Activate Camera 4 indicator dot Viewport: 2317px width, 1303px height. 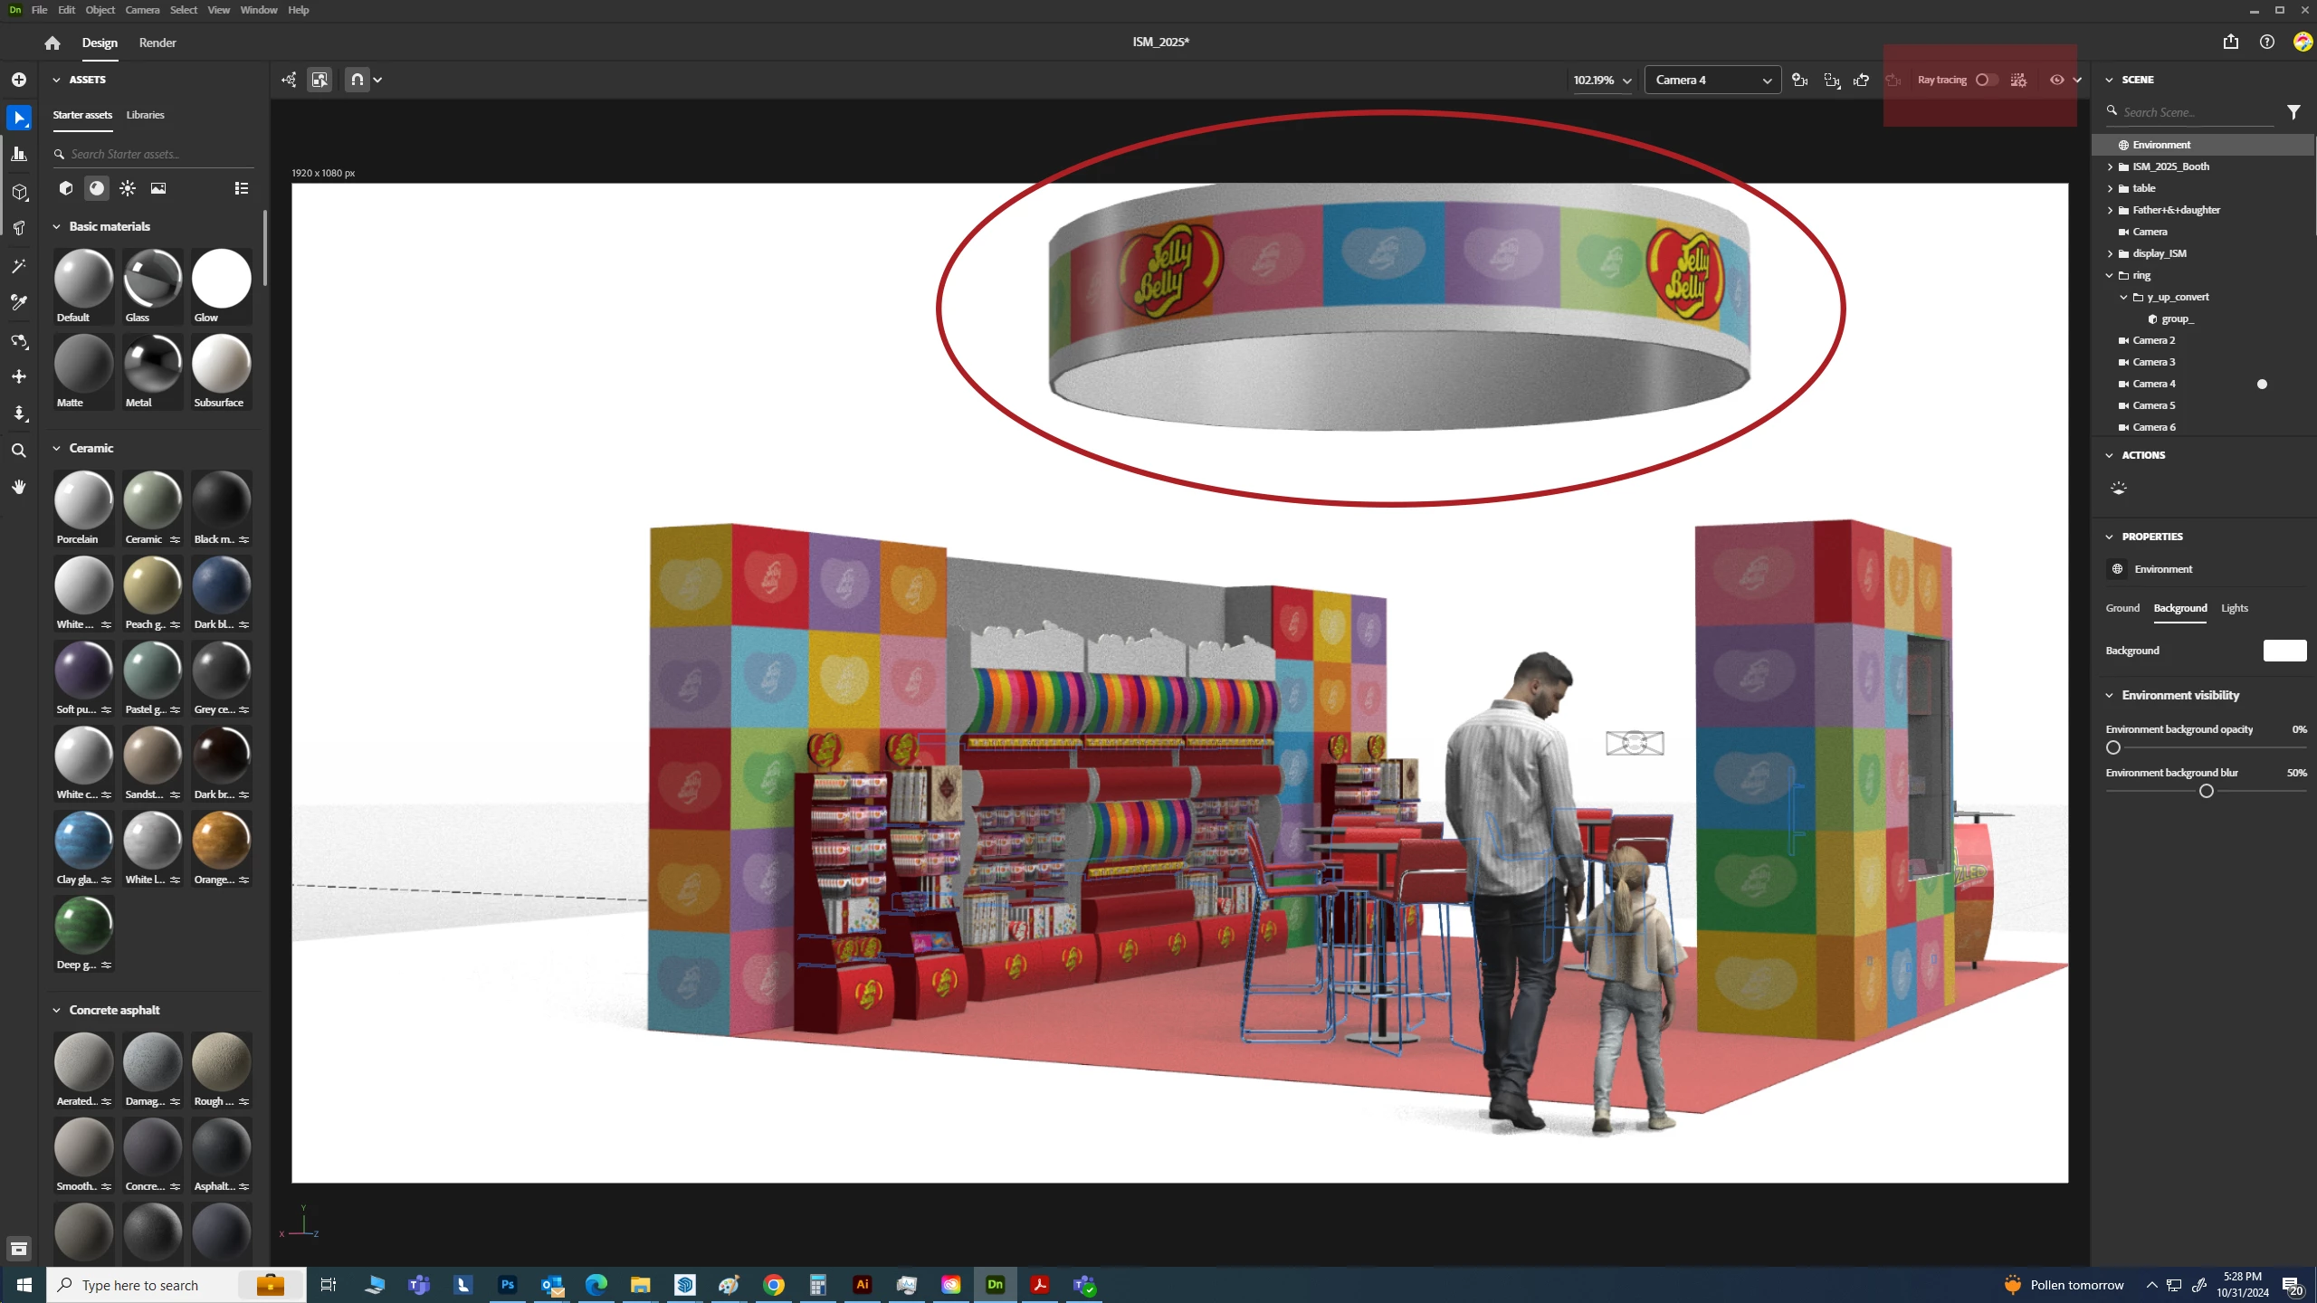[2262, 384]
